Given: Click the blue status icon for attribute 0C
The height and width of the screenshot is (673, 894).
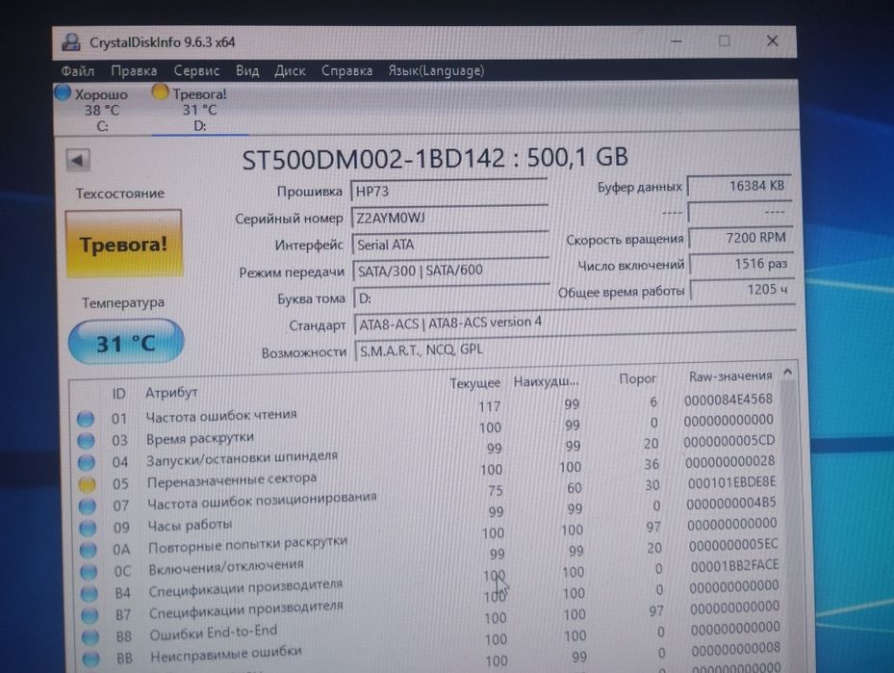Looking at the screenshot, I should click(x=89, y=572).
